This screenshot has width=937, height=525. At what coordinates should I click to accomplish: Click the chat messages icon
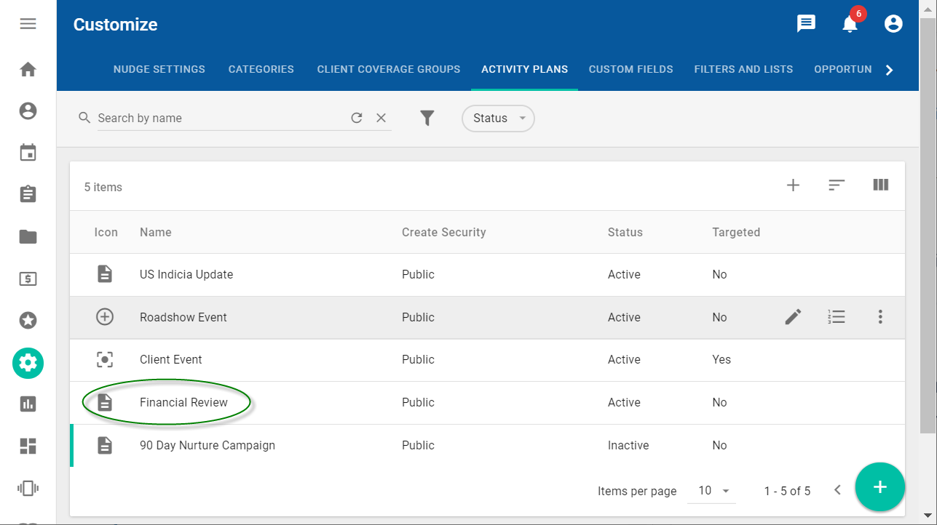(x=806, y=24)
